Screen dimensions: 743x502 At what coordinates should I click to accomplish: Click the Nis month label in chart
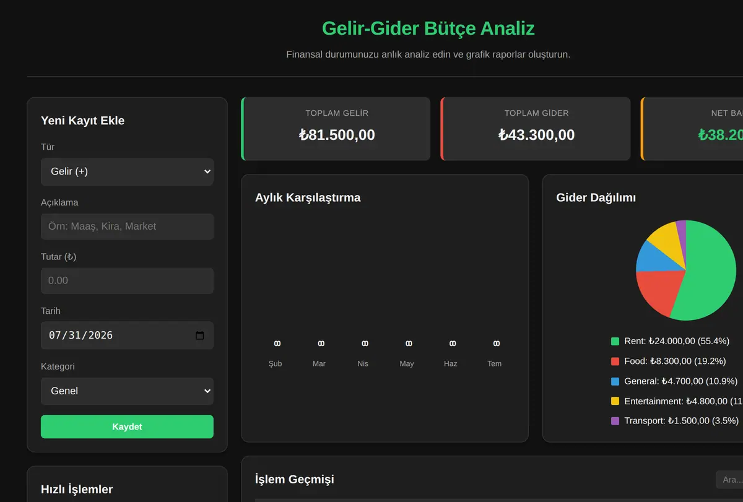[363, 364]
